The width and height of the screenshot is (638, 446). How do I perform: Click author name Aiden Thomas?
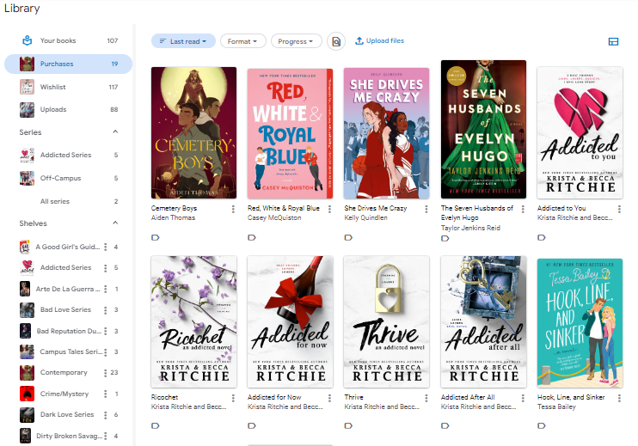pyautogui.click(x=173, y=218)
